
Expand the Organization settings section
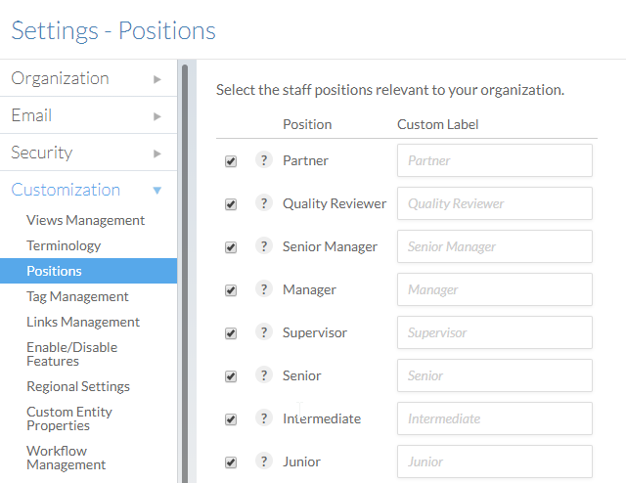pyautogui.click(x=88, y=78)
